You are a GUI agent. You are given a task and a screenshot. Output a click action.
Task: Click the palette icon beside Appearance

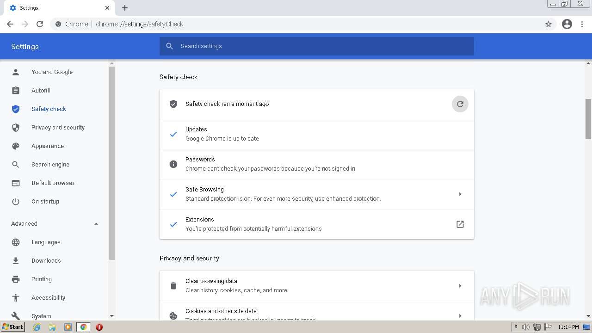tap(16, 146)
